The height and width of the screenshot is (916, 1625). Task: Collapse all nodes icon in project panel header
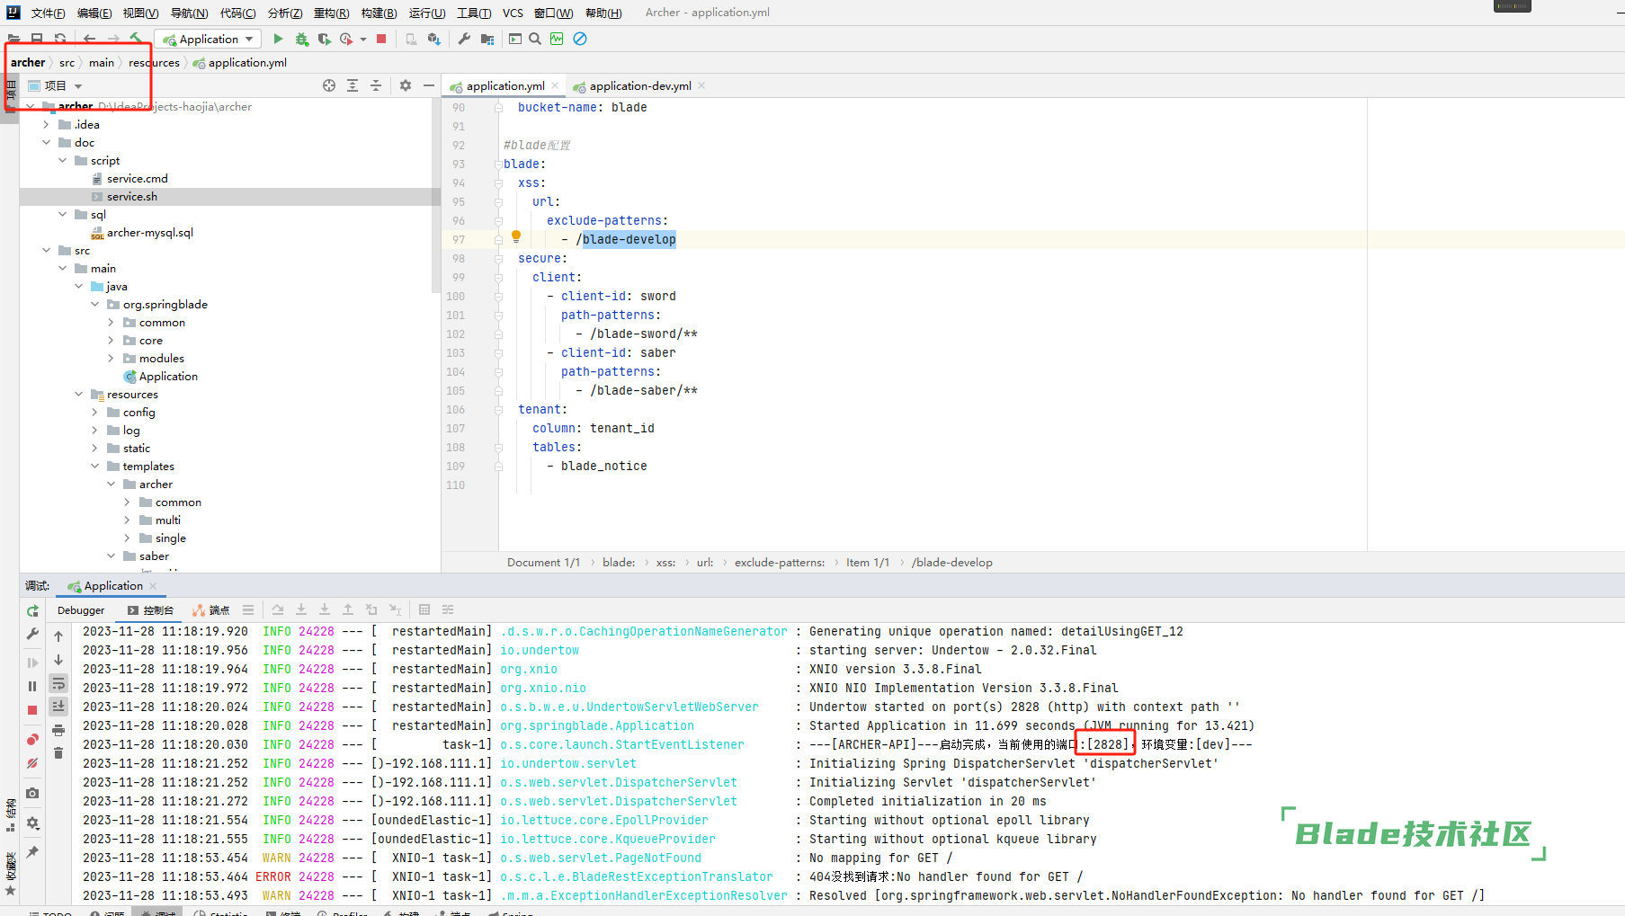pyautogui.click(x=376, y=85)
